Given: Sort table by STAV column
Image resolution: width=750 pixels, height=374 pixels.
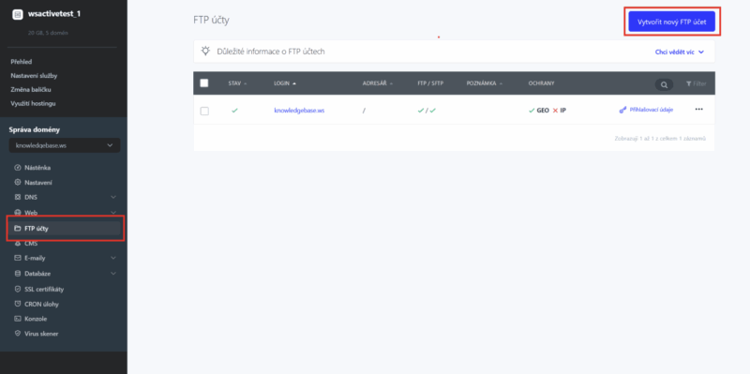Looking at the screenshot, I should [237, 83].
